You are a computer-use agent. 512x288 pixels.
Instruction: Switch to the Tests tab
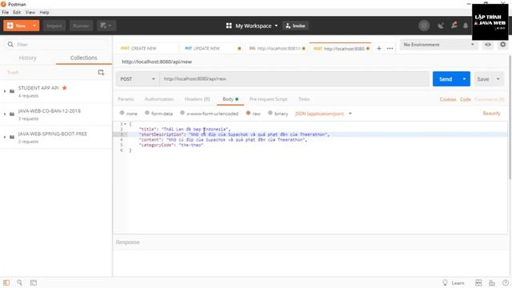304,99
